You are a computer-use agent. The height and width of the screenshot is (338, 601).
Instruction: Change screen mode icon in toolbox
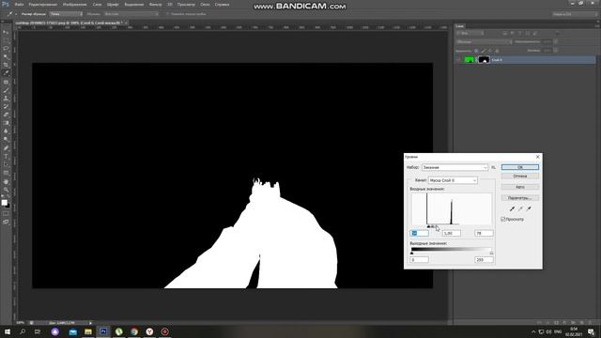6,222
